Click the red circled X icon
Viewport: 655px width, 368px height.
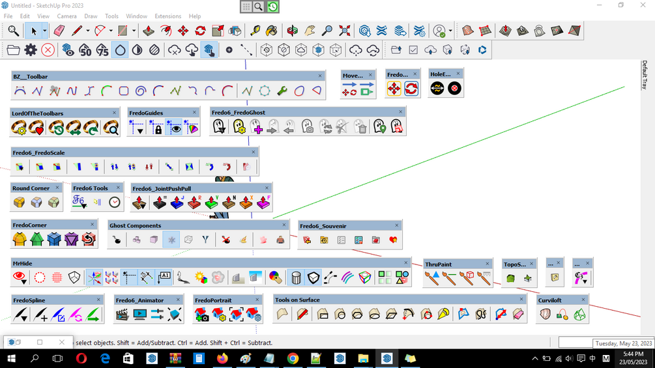[48, 50]
